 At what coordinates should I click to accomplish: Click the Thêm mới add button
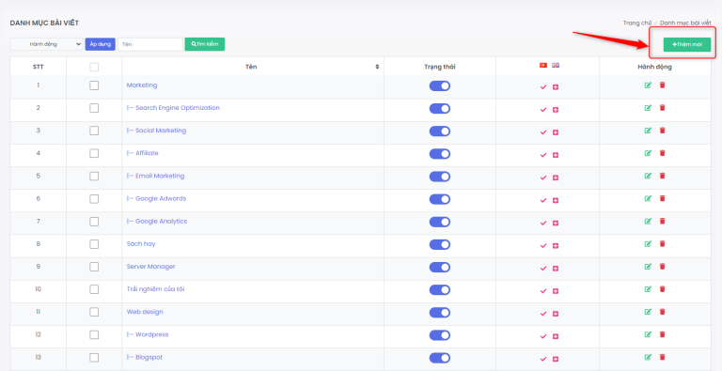tap(687, 45)
